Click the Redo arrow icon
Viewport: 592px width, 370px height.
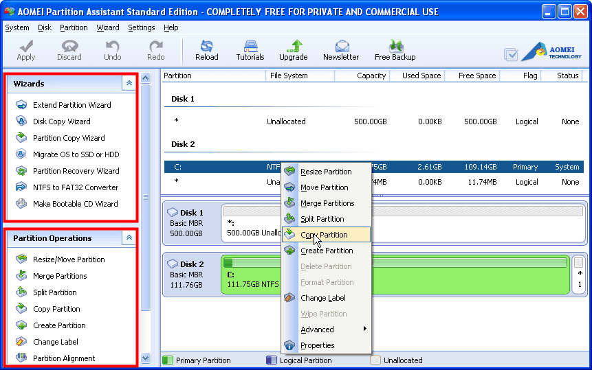(x=156, y=47)
